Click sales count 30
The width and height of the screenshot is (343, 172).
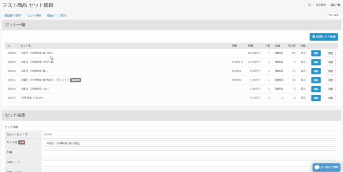(294, 80)
